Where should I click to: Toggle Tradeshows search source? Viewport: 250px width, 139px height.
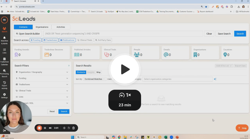[51, 40]
